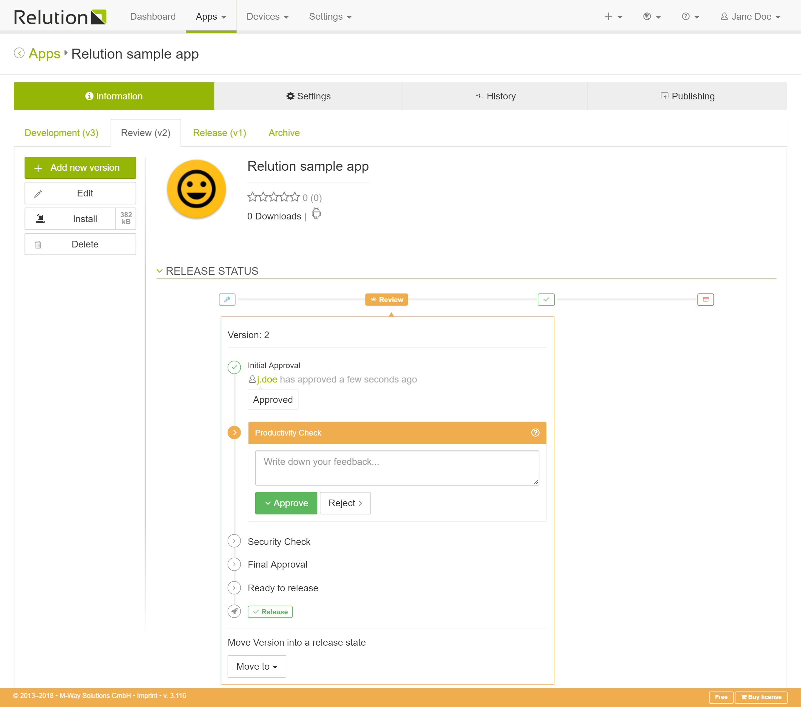Expand the Security Check step
This screenshot has width=801, height=707.
pyautogui.click(x=234, y=541)
